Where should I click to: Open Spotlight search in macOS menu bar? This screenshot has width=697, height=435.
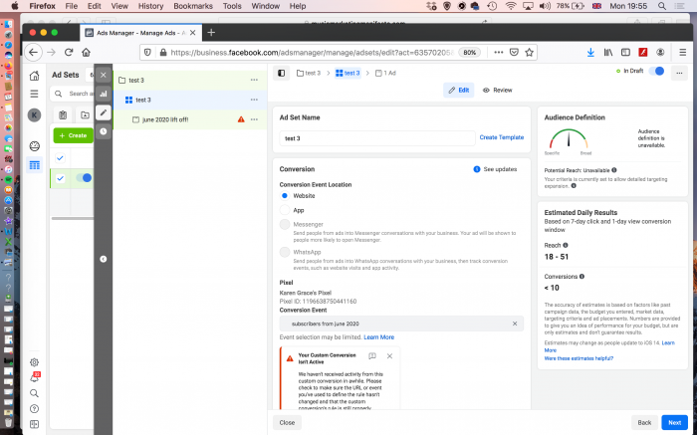pyautogui.click(x=662, y=6)
